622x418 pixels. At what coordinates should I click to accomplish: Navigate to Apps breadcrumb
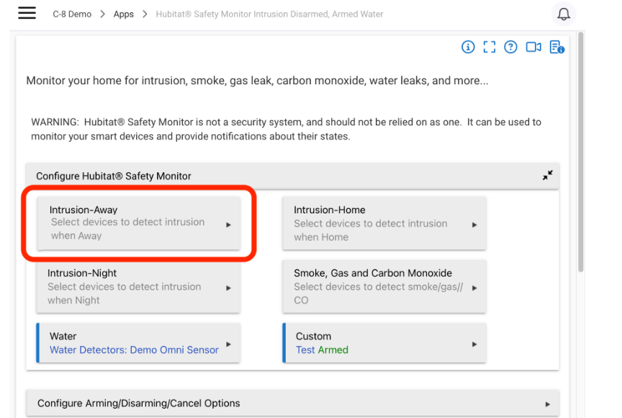(x=123, y=14)
